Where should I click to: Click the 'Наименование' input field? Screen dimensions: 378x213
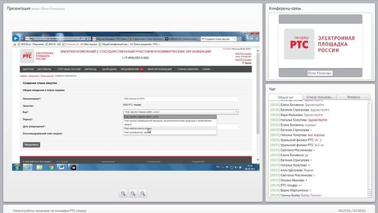[181, 99]
